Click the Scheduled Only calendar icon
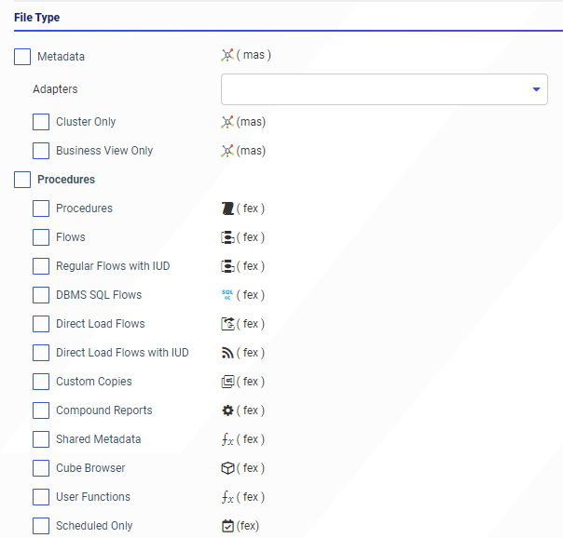This screenshot has width=563, height=538. click(227, 526)
